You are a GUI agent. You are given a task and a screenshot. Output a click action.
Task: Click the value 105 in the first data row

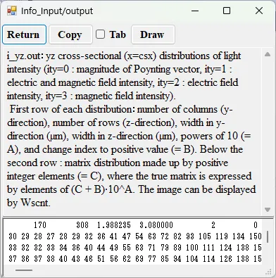[x=205, y=236]
